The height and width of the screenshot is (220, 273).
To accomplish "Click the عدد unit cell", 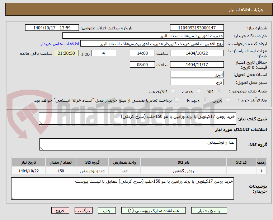I will [x=124, y=171].
